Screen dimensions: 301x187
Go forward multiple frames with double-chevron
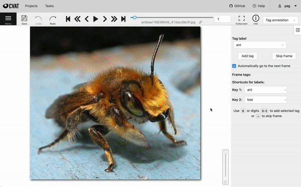(114, 19)
